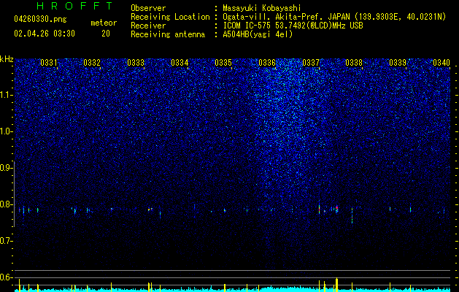Click the meteor label
Screen dimensions: 459x292
(104, 23)
